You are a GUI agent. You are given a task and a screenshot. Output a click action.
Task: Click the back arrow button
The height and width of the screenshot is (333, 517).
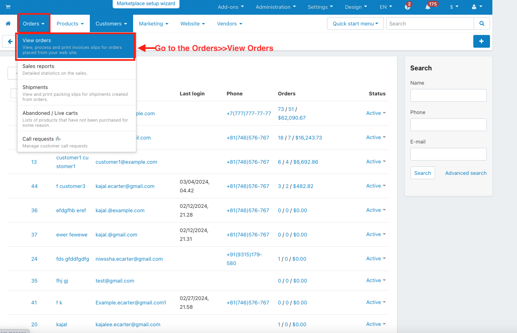[10, 41]
